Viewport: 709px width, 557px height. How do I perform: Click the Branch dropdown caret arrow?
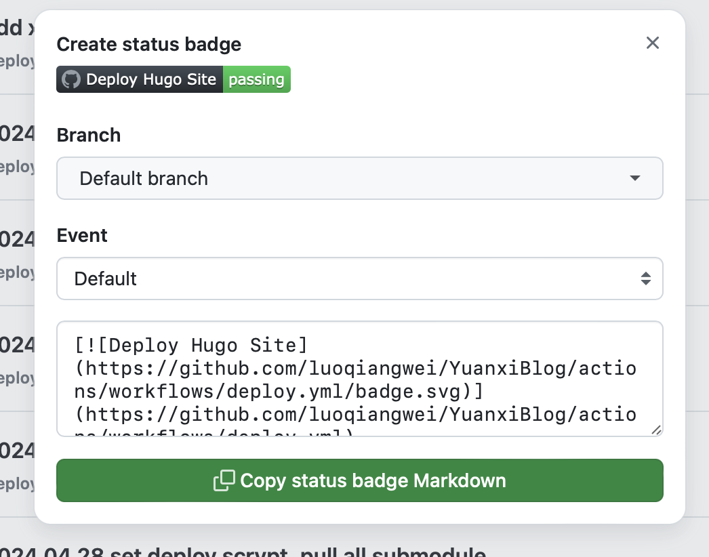tap(634, 178)
